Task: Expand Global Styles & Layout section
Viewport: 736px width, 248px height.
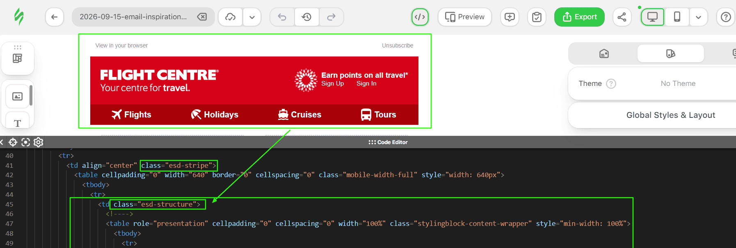Action: coord(670,115)
